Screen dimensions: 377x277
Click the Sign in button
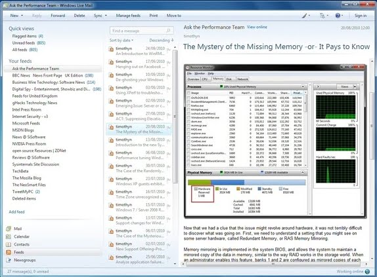[361, 16]
